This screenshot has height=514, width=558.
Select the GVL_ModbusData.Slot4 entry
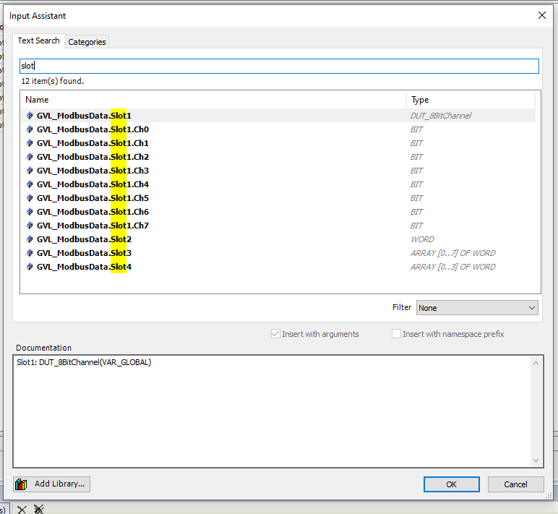click(278, 267)
